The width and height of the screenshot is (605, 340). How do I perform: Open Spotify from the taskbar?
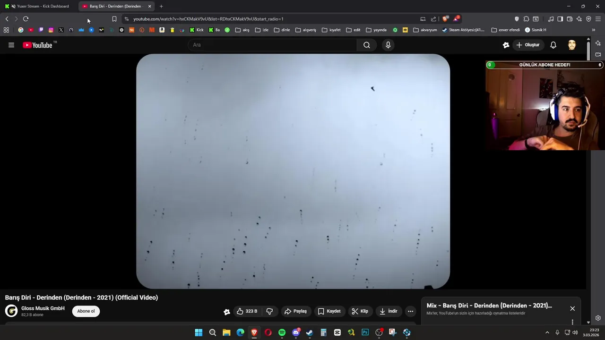pyautogui.click(x=282, y=332)
